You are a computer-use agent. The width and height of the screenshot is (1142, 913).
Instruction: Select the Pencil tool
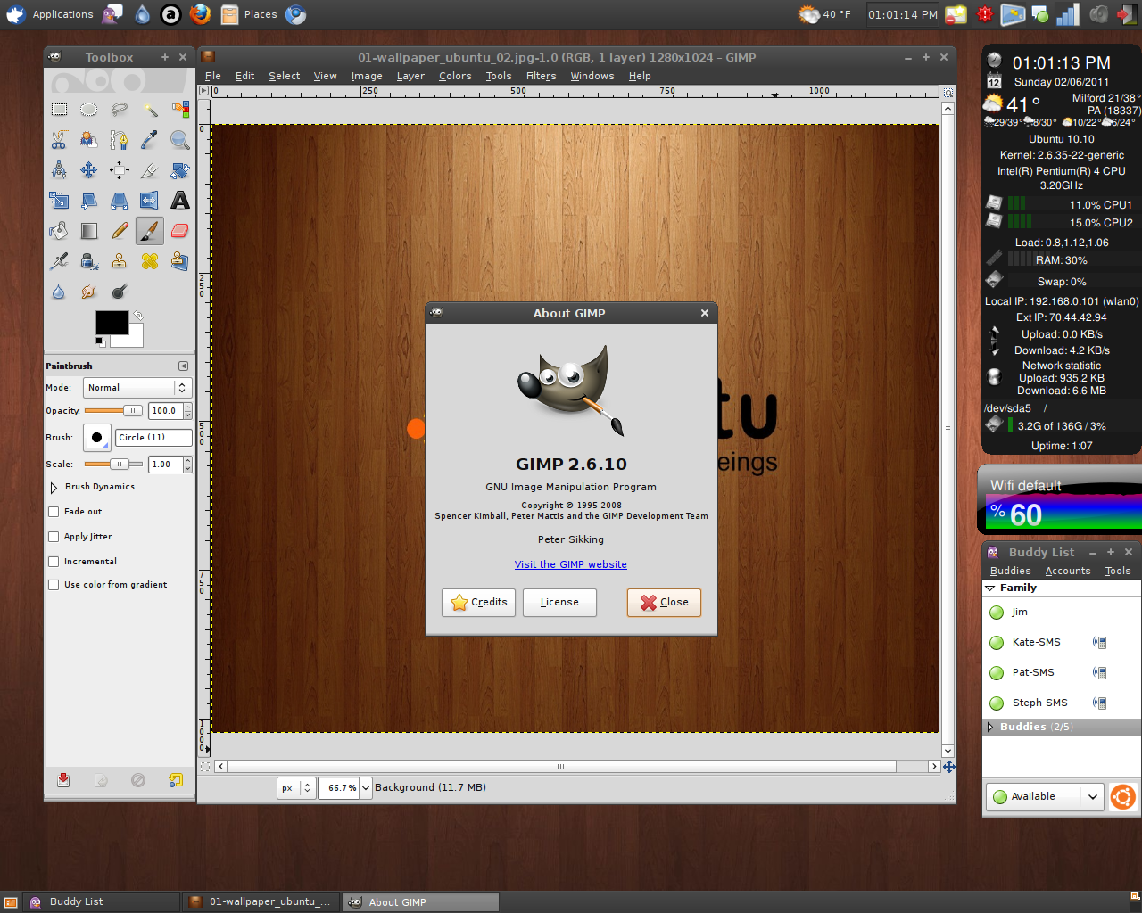click(120, 231)
